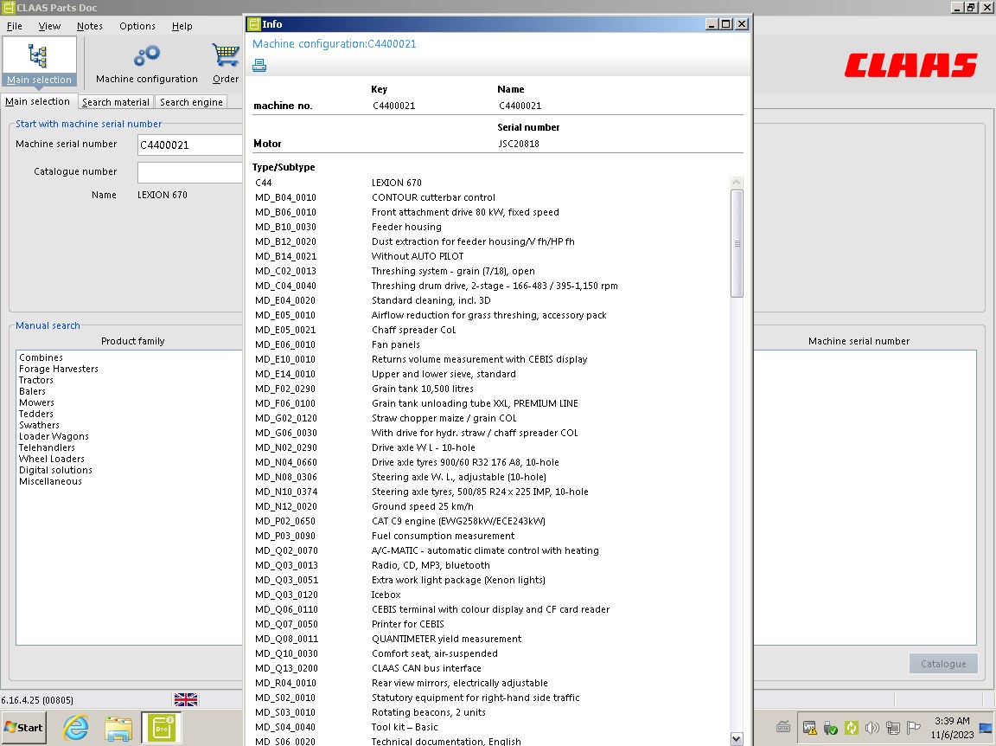Open the View menu
The height and width of the screenshot is (746, 996).
(x=49, y=26)
